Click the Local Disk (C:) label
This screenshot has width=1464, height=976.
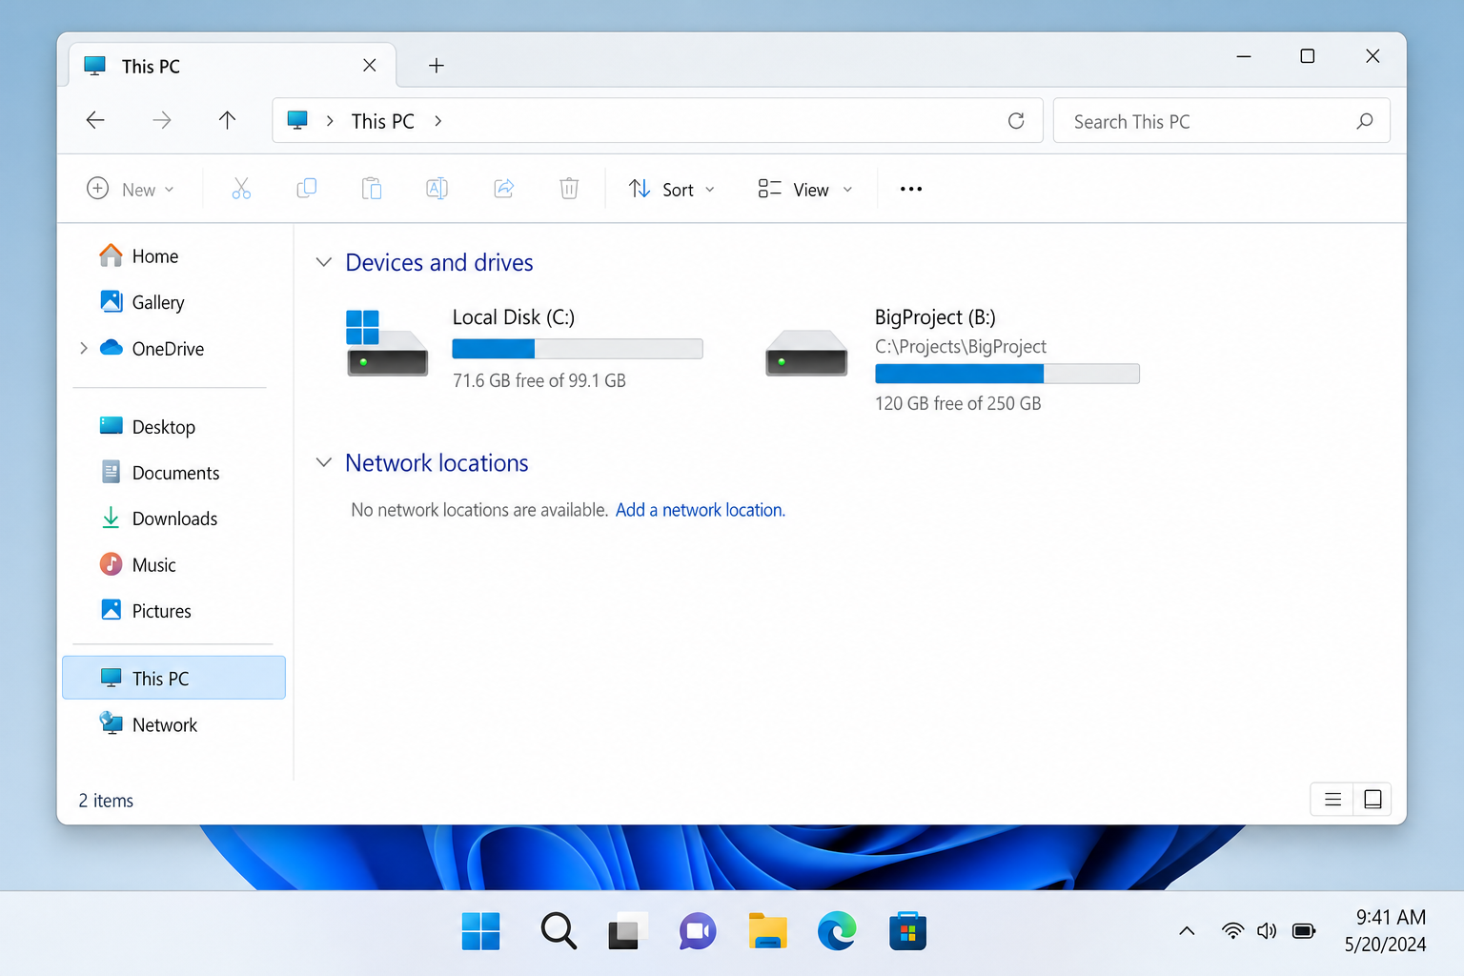coord(514,317)
